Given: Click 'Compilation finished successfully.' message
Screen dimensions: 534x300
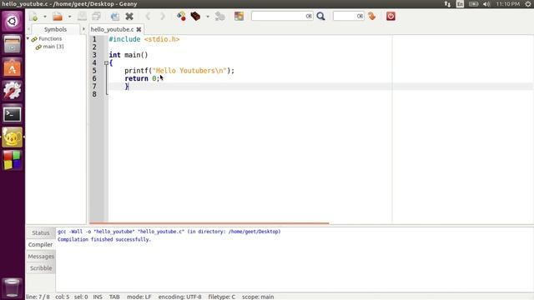Looking at the screenshot, I should 104,239.
